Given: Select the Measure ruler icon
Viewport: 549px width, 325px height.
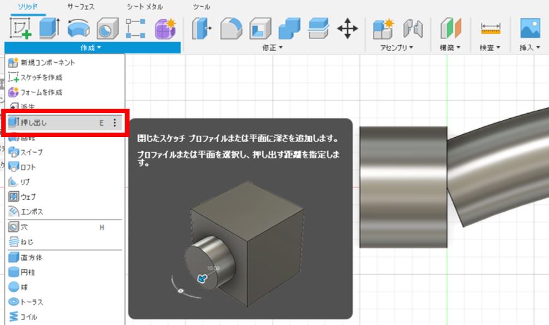Looking at the screenshot, I should coord(491,28).
